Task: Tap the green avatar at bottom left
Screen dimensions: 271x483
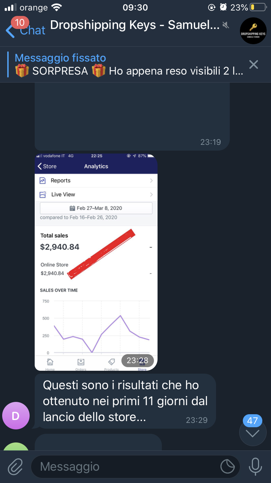Action: (16, 447)
